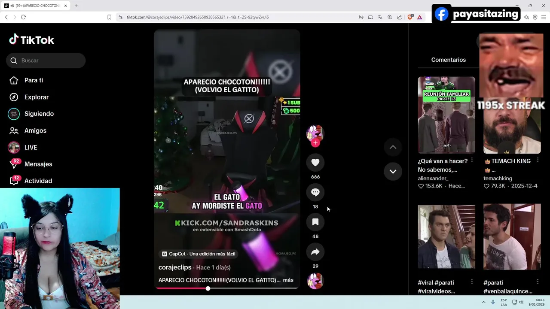Bookmark the video with the save icon
Viewport: 550px width, 309px height.
[x=315, y=222]
